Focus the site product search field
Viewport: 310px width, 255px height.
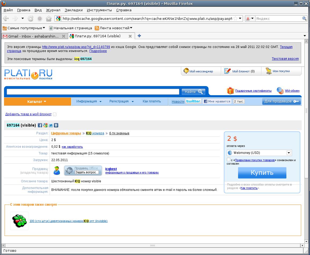(93, 92)
